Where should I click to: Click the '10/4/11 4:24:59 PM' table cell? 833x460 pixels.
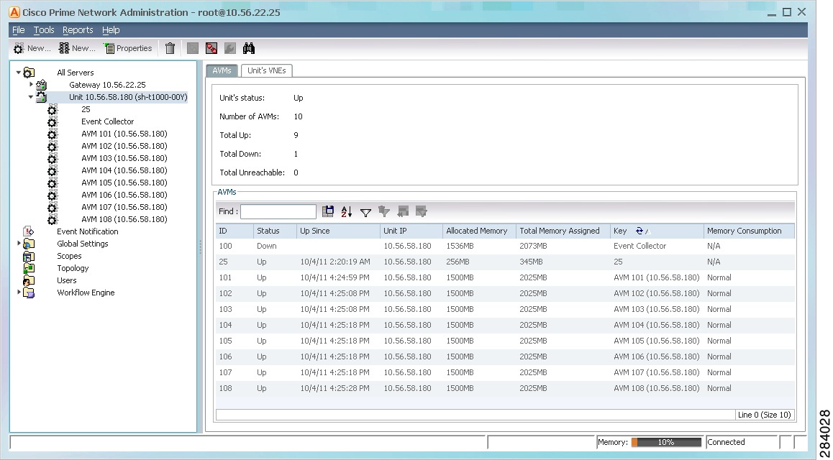(x=334, y=278)
